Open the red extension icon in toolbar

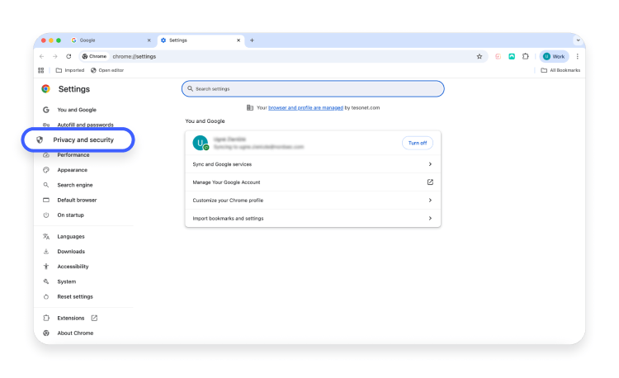click(x=498, y=56)
